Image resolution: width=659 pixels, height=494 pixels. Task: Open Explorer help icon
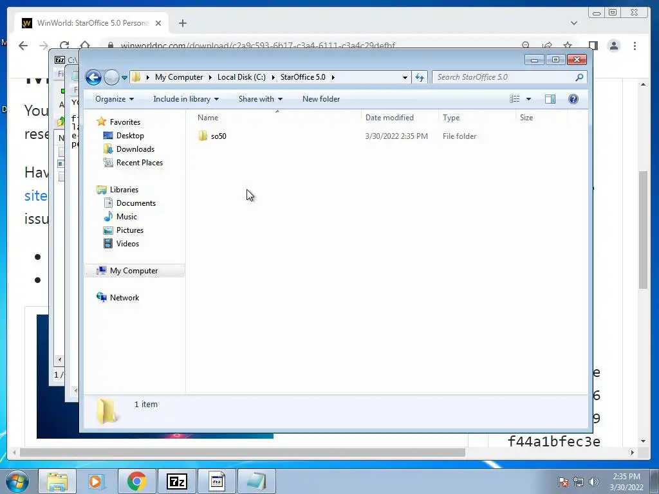tap(573, 99)
